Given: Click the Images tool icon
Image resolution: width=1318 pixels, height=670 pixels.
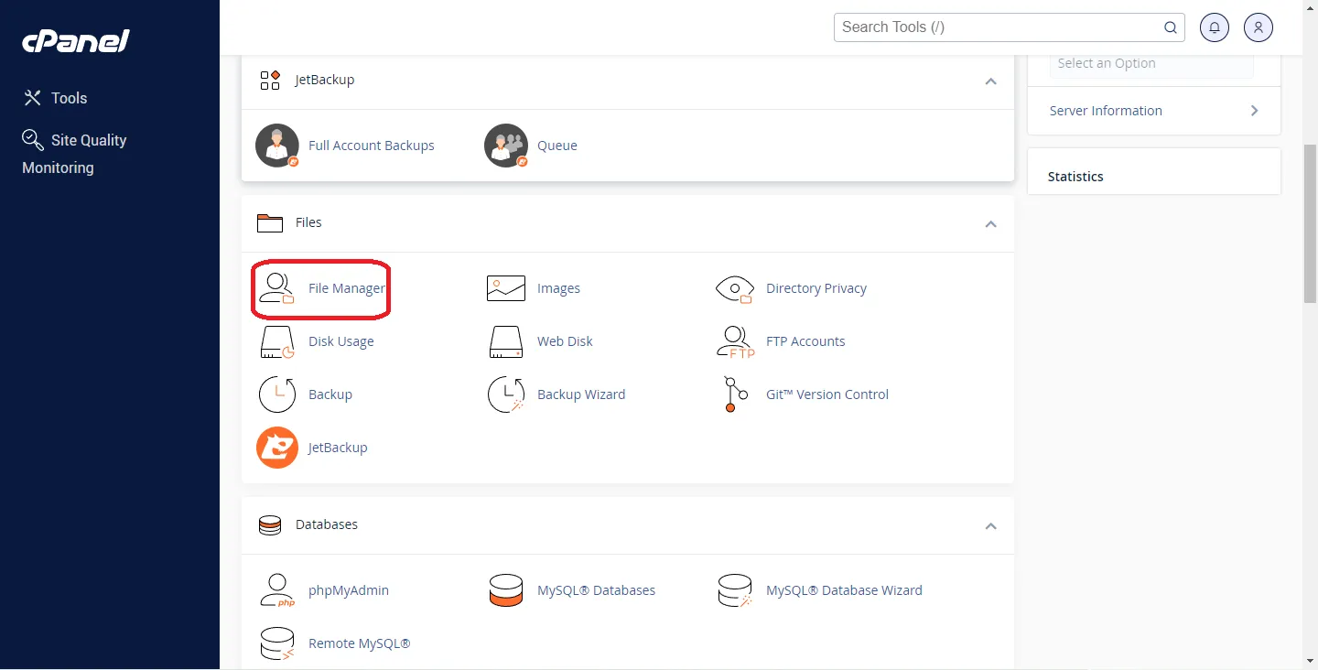Looking at the screenshot, I should pos(506,288).
